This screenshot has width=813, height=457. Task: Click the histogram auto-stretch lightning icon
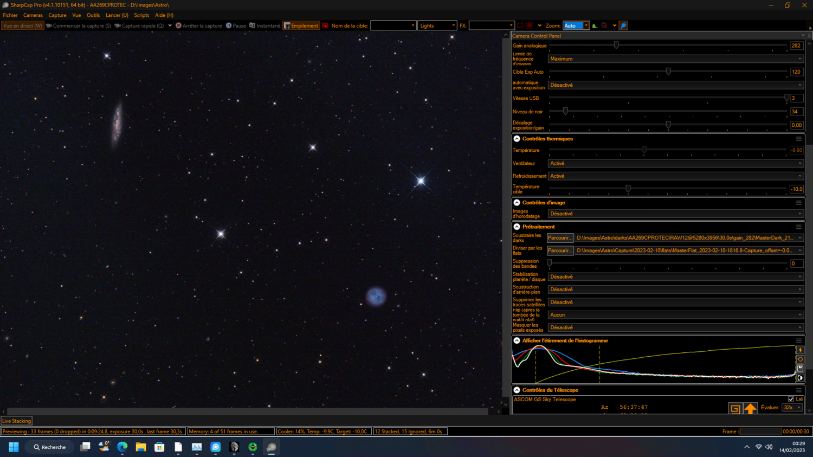(x=800, y=350)
